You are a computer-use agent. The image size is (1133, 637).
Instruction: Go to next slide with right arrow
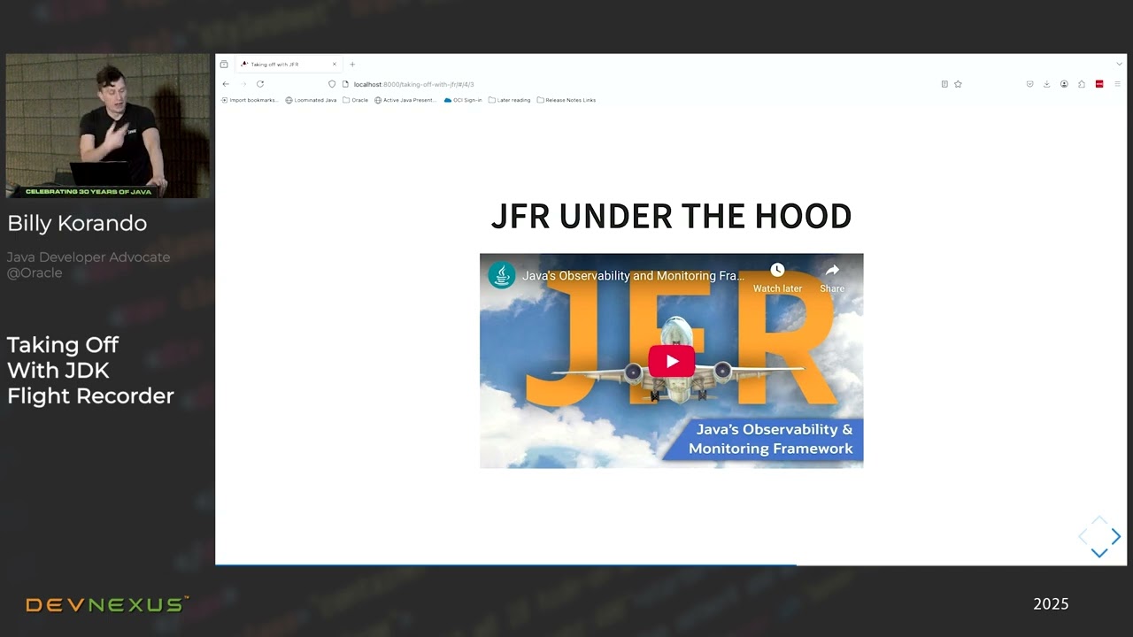point(1116,537)
